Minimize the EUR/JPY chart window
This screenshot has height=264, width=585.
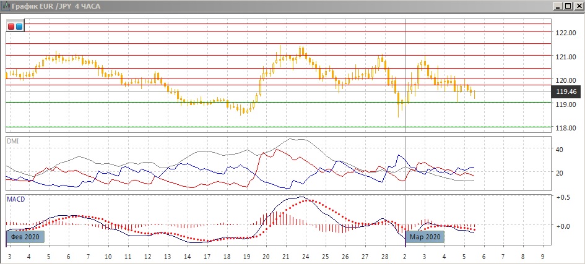557,6
